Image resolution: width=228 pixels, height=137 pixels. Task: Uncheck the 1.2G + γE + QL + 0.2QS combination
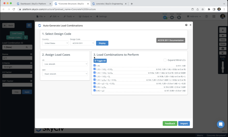(x=95, y=83)
